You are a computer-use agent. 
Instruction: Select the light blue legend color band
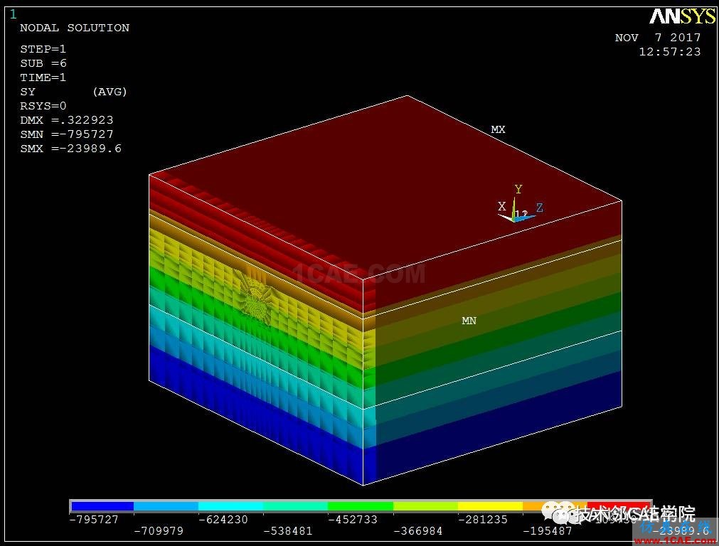click(166, 507)
